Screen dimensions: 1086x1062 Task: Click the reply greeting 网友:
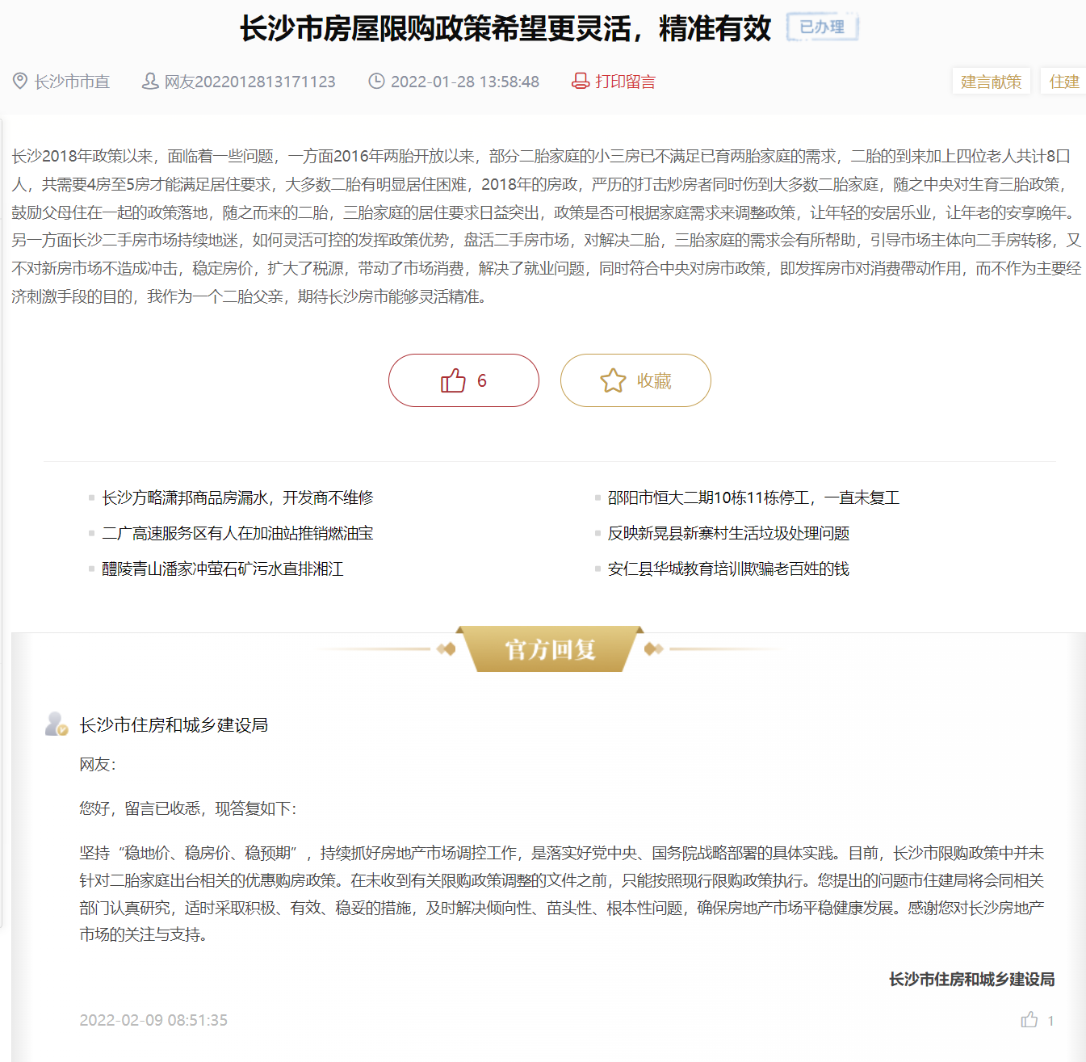[x=98, y=765]
